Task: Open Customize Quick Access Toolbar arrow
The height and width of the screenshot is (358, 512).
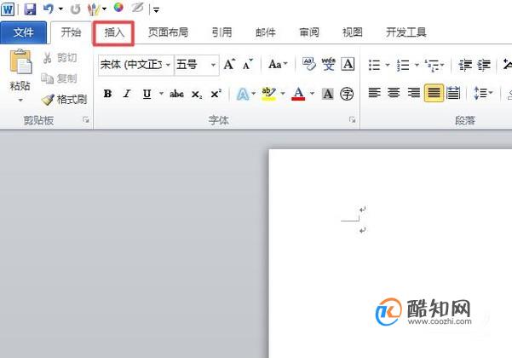Action: point(157,10)
